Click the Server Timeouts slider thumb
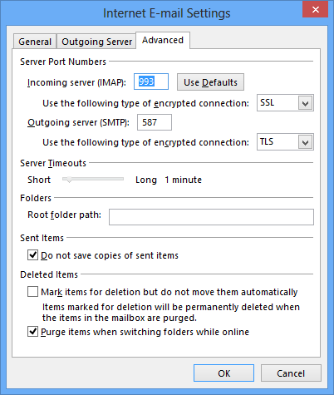This screenshot has height=395, width=334. coord(69,180)
